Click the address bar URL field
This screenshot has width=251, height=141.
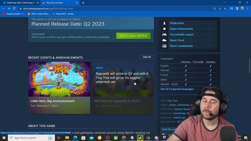tap(115, 9)
